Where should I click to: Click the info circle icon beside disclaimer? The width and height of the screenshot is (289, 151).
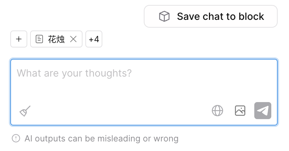[x=16, y=138]
